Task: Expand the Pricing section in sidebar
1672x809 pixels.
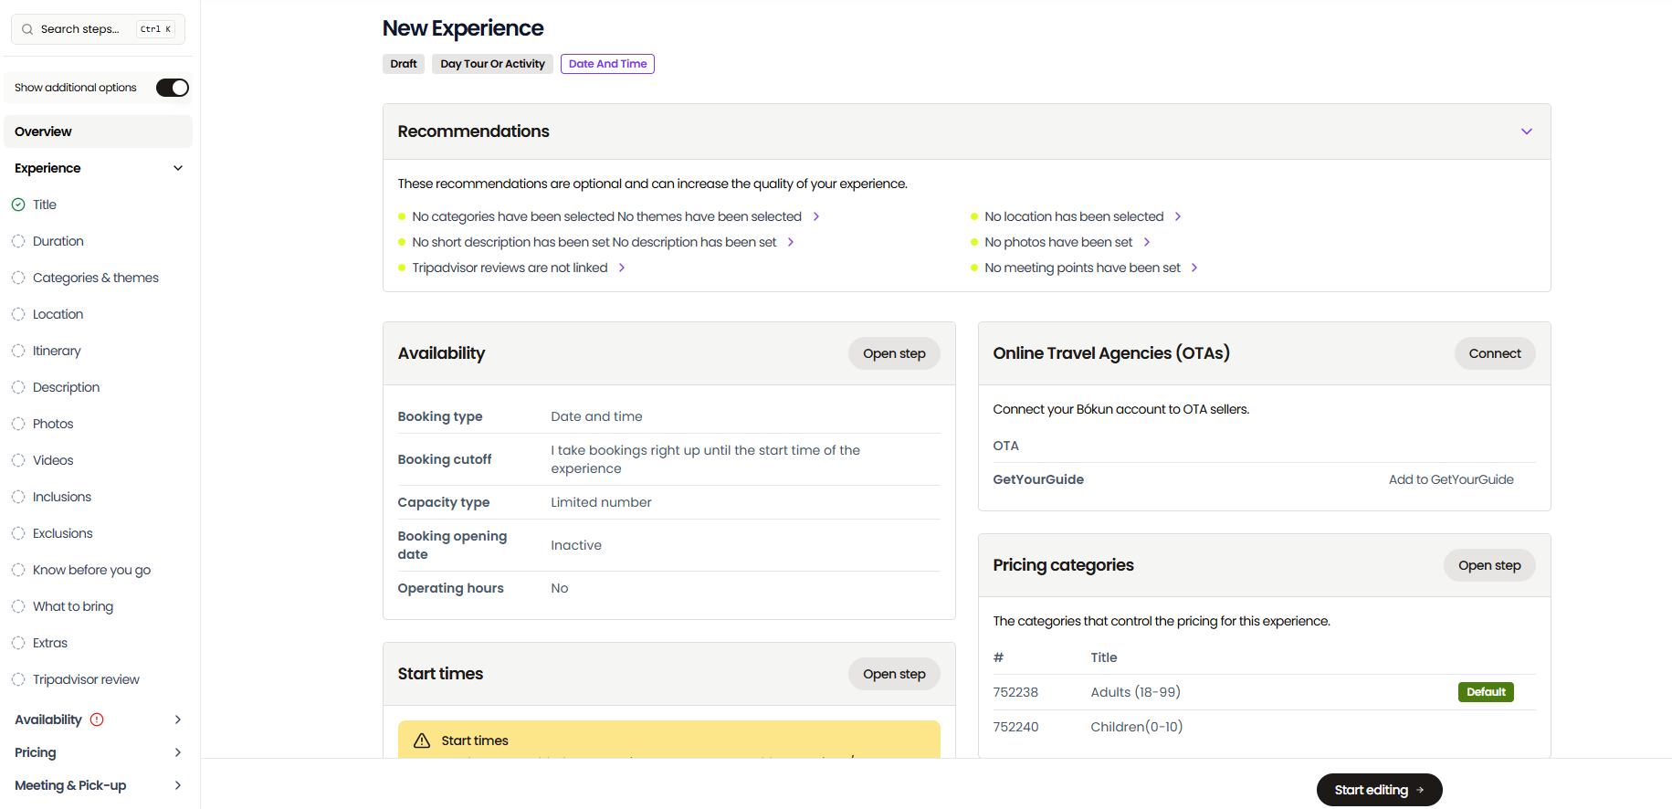Action: [178, 752]
